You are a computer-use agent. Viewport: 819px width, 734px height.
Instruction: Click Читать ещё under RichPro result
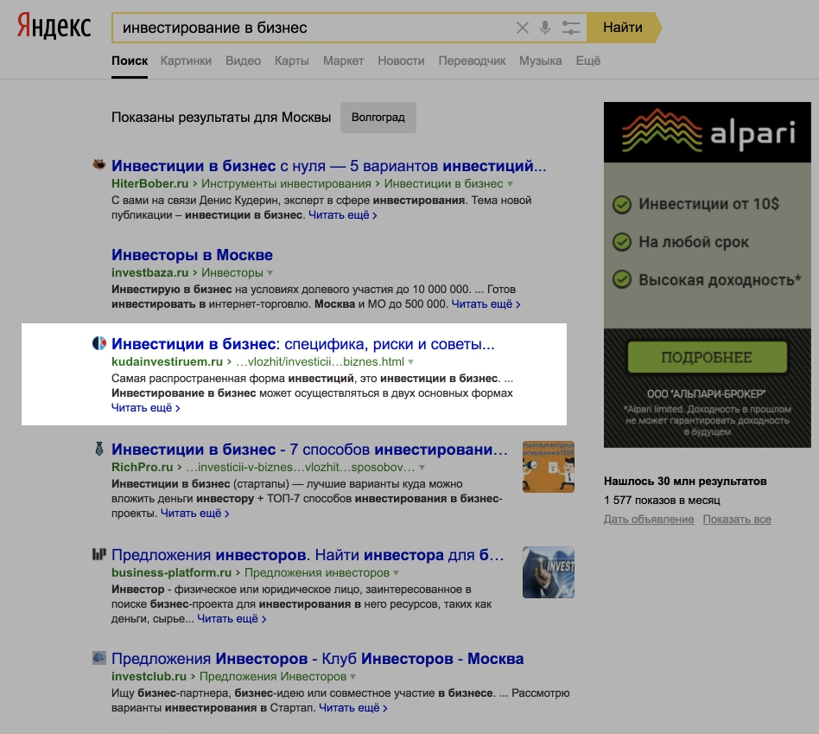click(x=195, y=514)
